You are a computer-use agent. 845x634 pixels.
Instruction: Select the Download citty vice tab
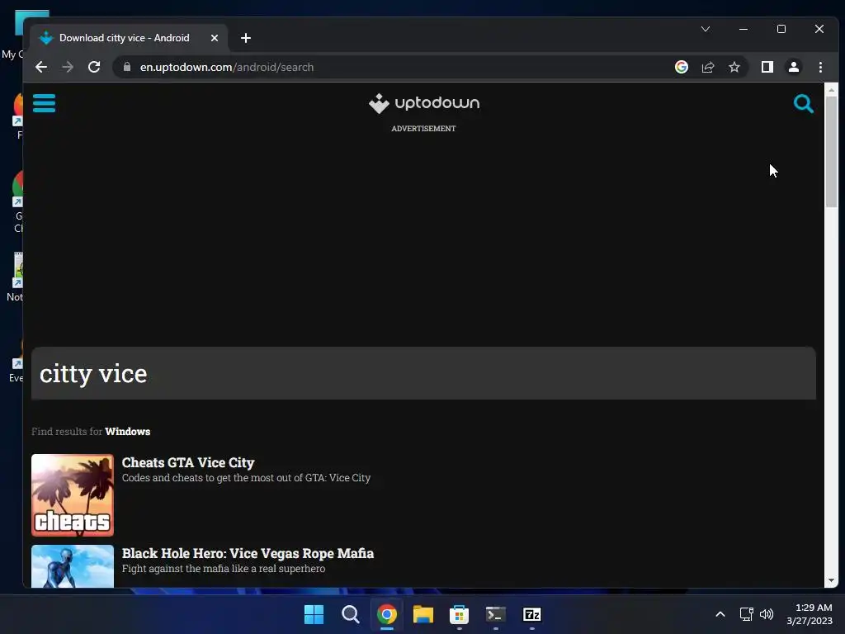click(125, 38)
